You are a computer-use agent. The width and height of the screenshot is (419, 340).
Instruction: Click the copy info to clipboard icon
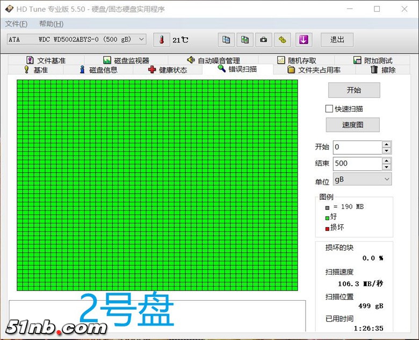[x=227, y=39]
